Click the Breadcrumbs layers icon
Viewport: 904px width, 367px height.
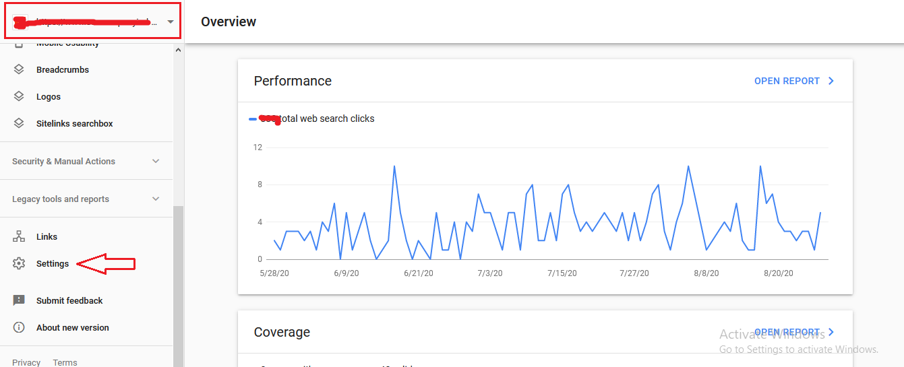[x=19, y=69]
